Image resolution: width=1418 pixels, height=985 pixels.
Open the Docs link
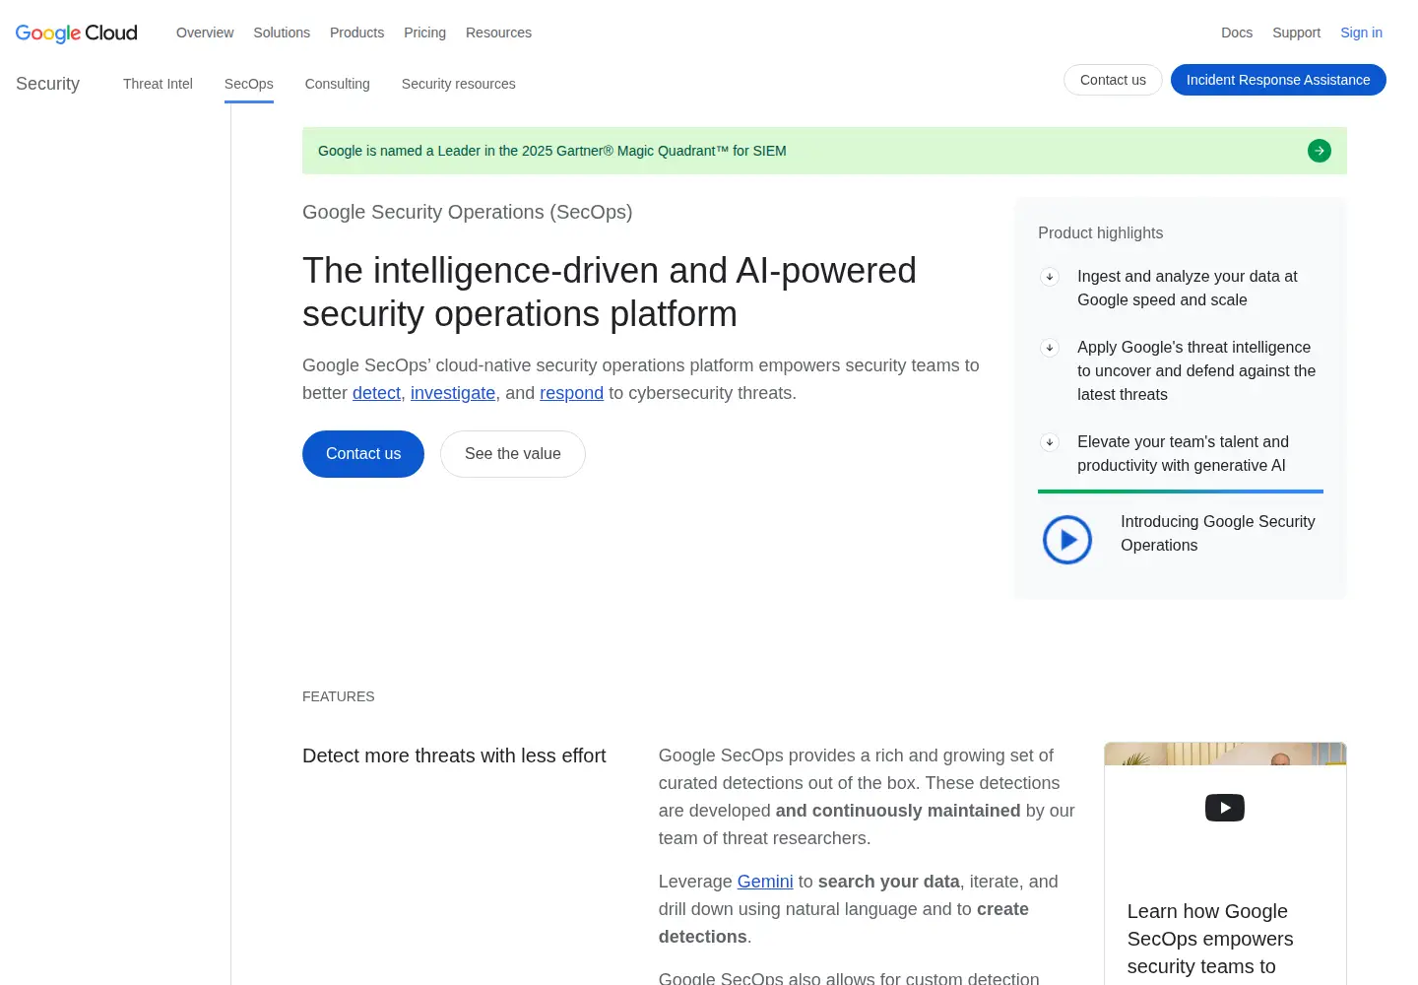[1237, 33]
